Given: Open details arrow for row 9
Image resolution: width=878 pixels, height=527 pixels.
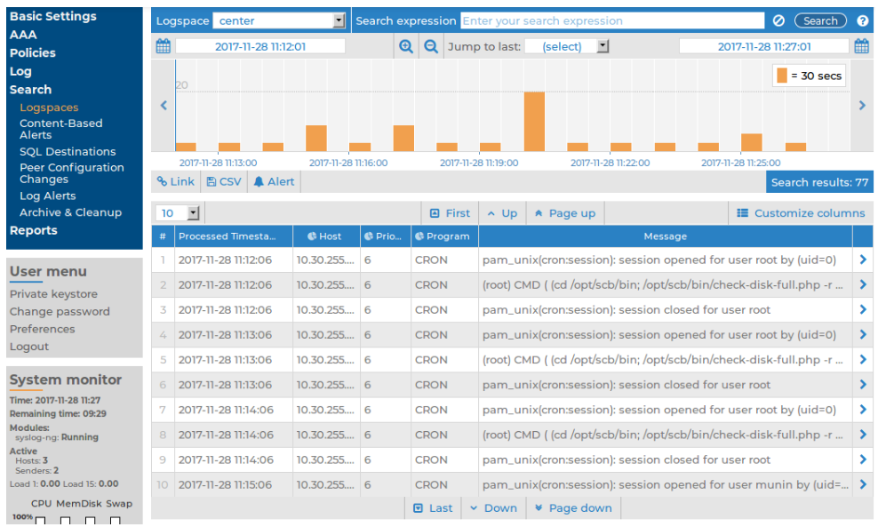Looking at the screenshot, I should 863,459.
